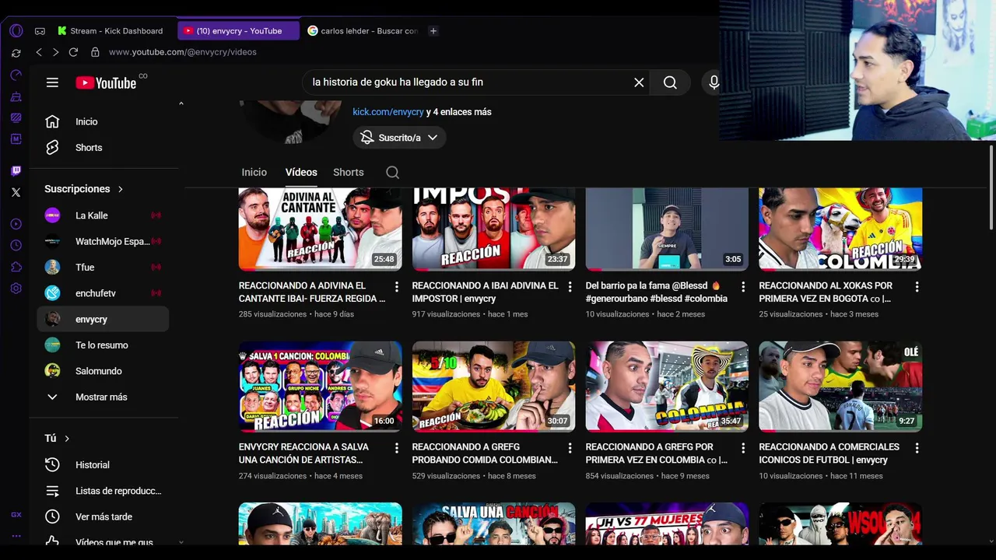Click the YouTube logo
Image resolution: width=996 pixels, height=560 pixels.
click(106, 82)
